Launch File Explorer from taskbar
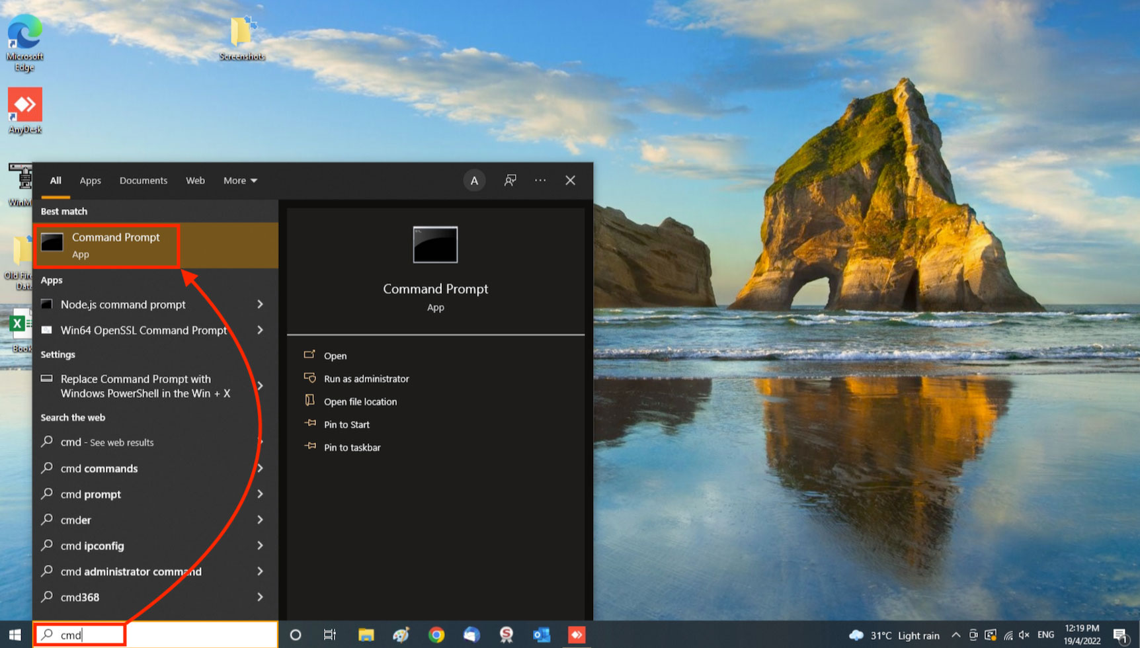This screenshot has width=1140, height=648. coord(366,635)
